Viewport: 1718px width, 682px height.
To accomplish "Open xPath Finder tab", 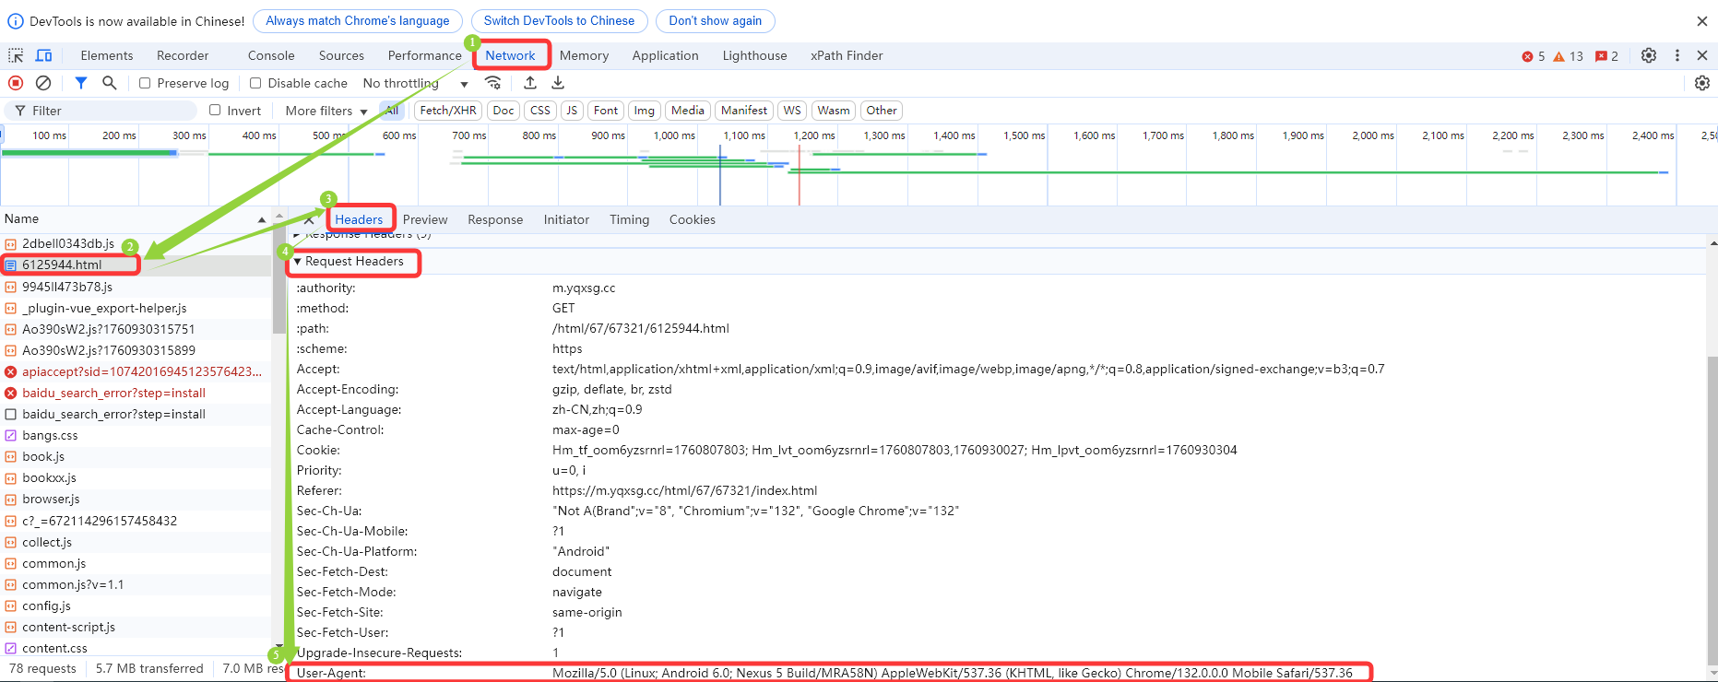I will click(x=847, y=55).
